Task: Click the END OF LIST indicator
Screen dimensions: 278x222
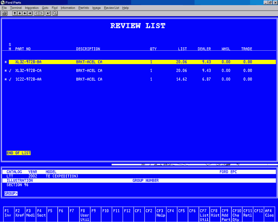Action: tap(19, 153)
